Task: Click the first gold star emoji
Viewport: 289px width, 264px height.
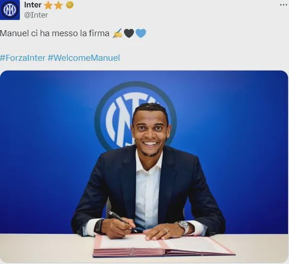Action: tap(48, 5)
